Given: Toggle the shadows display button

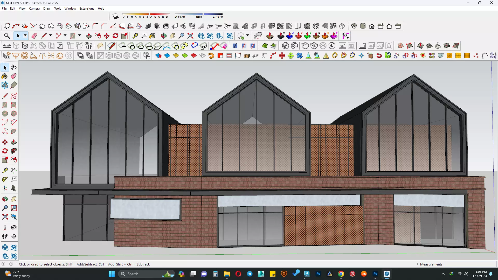Looking at the screenshot, I should pyautogui.click(x=115, y=16).
